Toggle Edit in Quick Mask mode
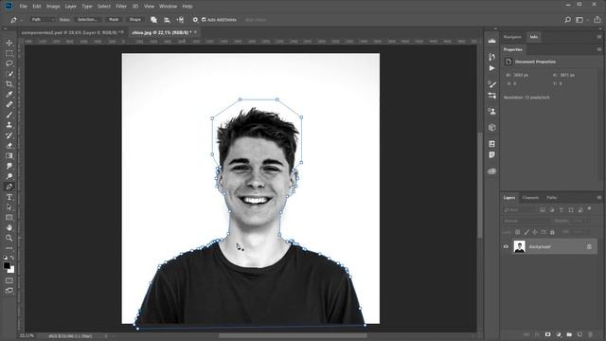606x341 pixels. click(x=9, y=280)
